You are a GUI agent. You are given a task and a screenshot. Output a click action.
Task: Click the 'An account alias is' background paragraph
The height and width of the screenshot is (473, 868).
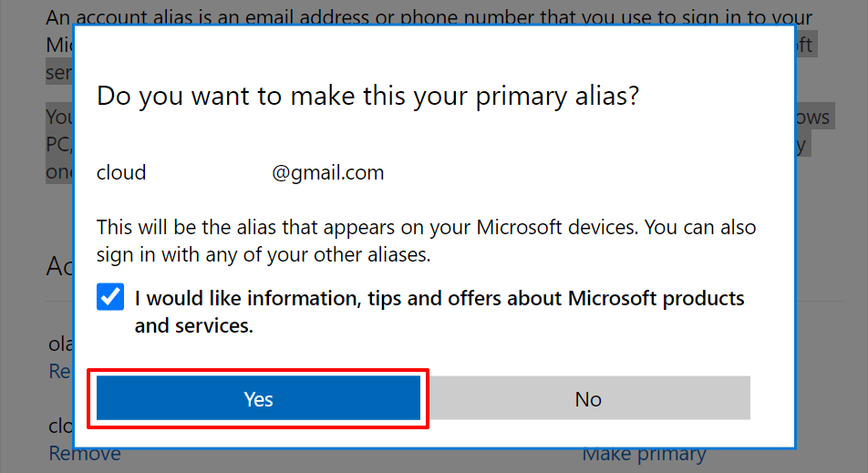coord(429,17)
